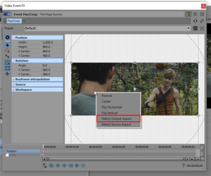Click Rotation Y Center value field
This screenshot has height=176, width=211.
52,74
